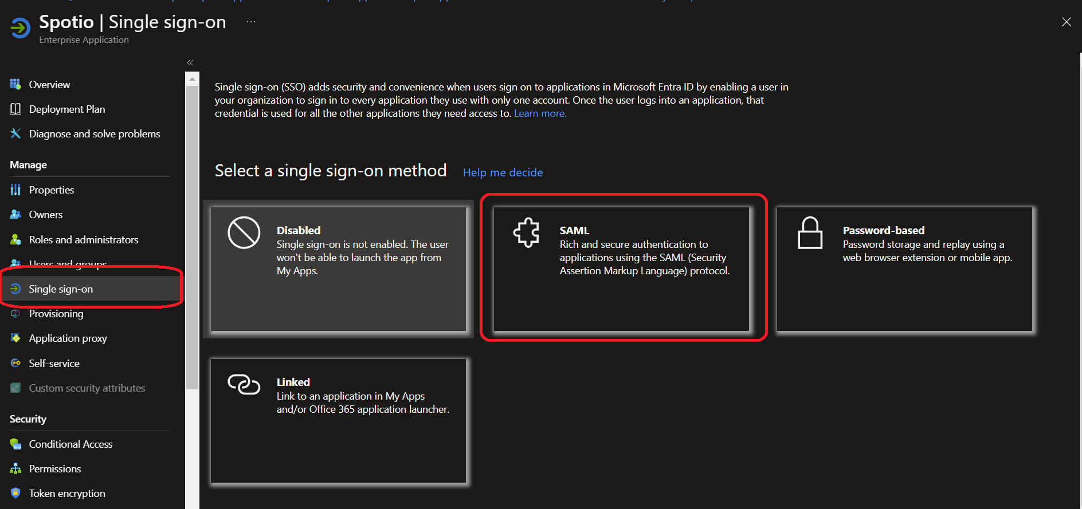Viewport: 1082px width, 509px height.
Task: Click the Application proxy icon
Action: [x=15, y=338]
